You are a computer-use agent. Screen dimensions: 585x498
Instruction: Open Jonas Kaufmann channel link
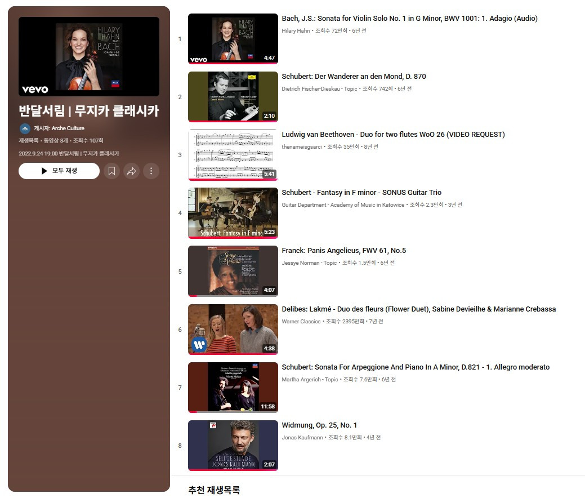coord(302,438)
